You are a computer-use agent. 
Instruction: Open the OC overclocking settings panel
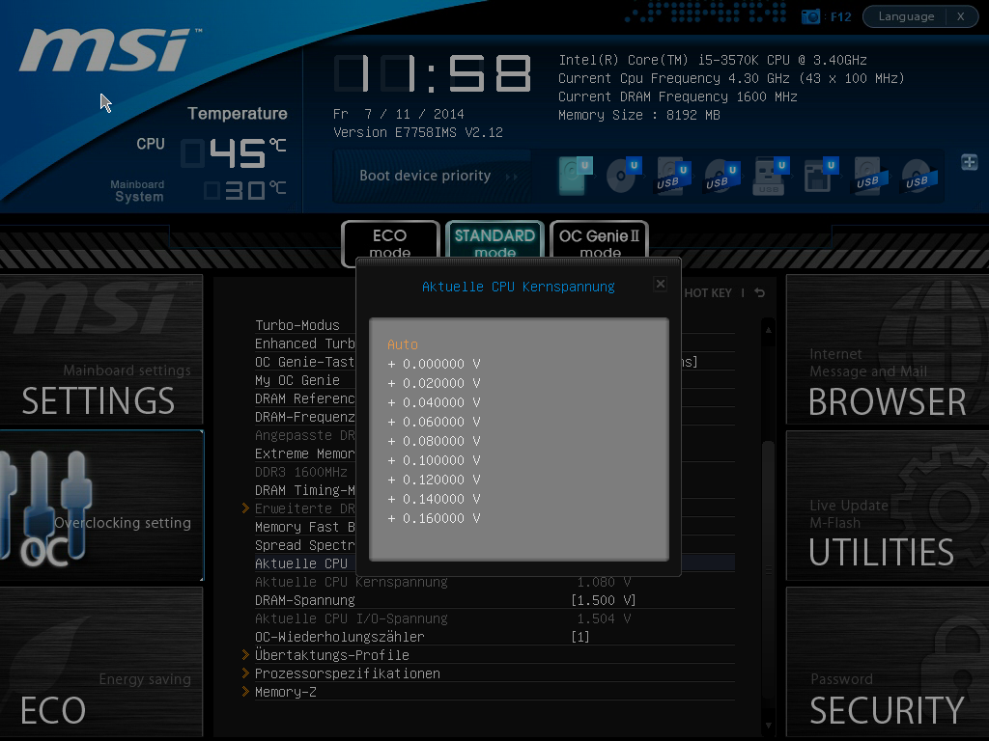(x=101, y=506)
